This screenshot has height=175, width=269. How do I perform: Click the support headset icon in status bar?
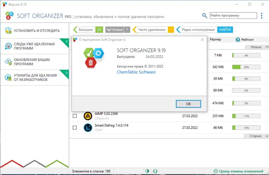pyautogui.click(x=155, y=171)
